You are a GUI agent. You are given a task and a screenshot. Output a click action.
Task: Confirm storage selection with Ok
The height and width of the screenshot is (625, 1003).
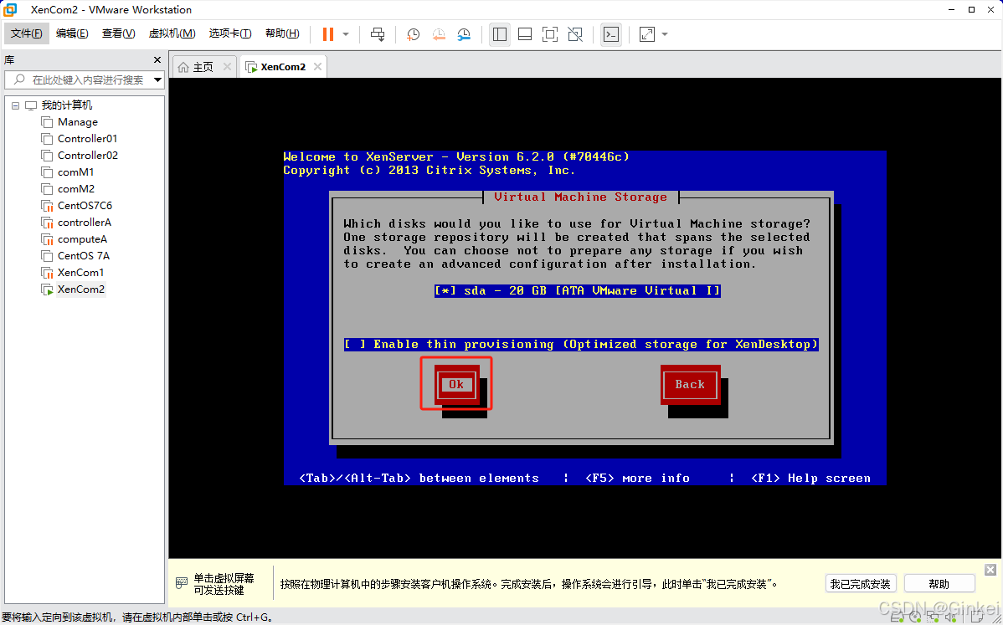(456, 384)
